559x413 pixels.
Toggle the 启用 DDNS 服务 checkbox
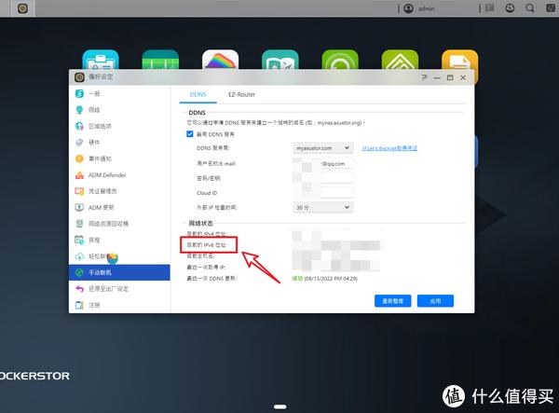[190, 134]
